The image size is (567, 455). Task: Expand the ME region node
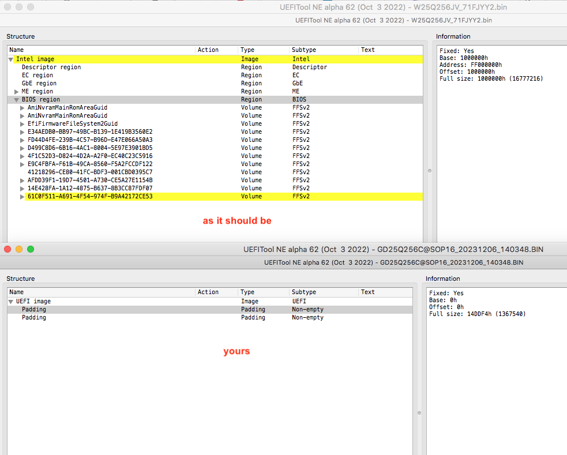[x=16, y=92]
